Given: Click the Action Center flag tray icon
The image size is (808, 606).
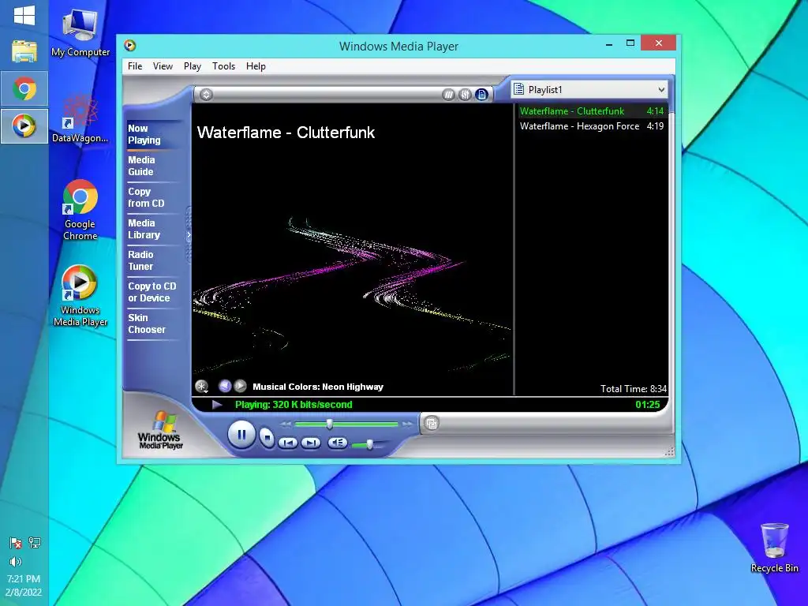Looking at the screenshot, I should pyautogui.click(x=16, y=543).
